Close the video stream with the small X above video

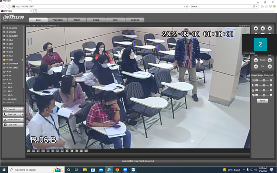[249, 26]
